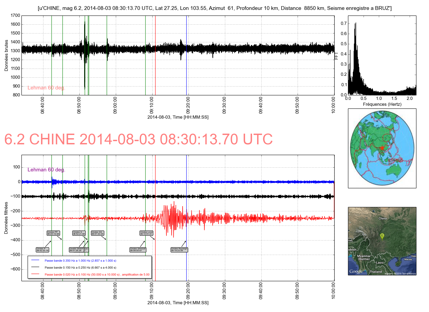Click the Ondes P annotation label
Image resolution: width=429 pixels, height=312 pixels.
tap(43, 250)
